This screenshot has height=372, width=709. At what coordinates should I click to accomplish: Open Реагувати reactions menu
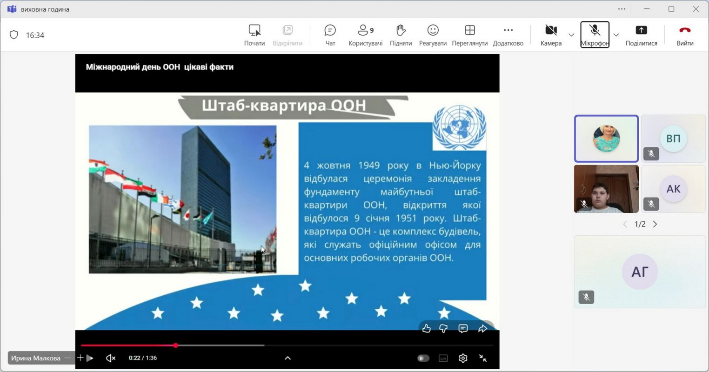(x=433, y=35)
